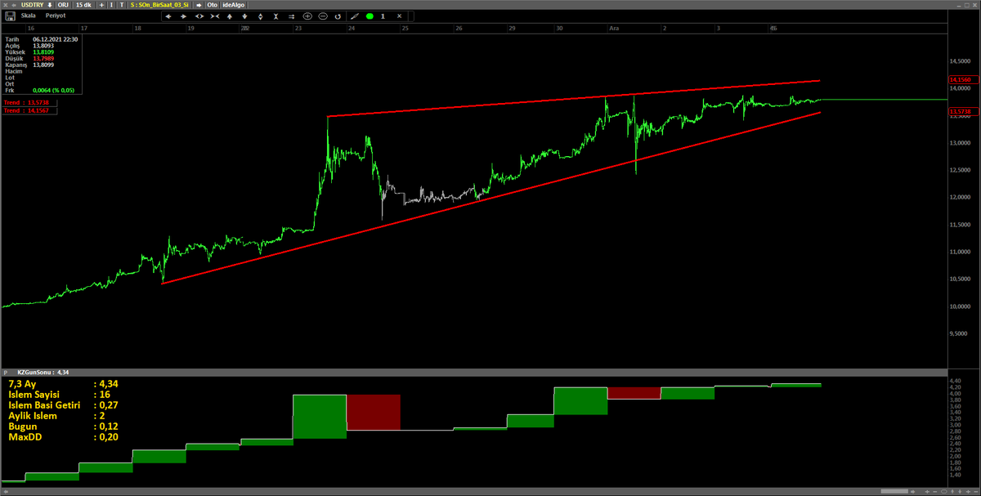Expand chart vertically (up-down diamond icon)
This screenshot has width=981, height=496.
click(x=261, y=16)
